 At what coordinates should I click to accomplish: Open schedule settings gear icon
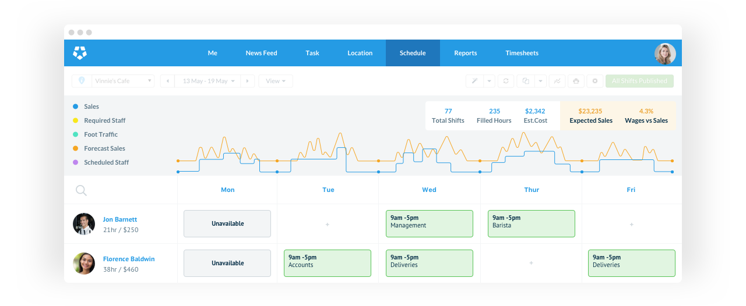click(x=595, y=81)
